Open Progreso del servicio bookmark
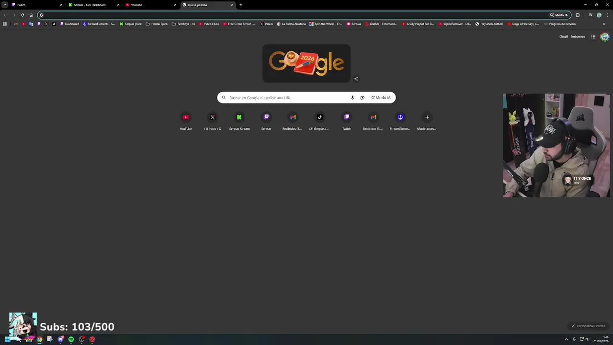The image size is (613, 345). tap(560, 24)
